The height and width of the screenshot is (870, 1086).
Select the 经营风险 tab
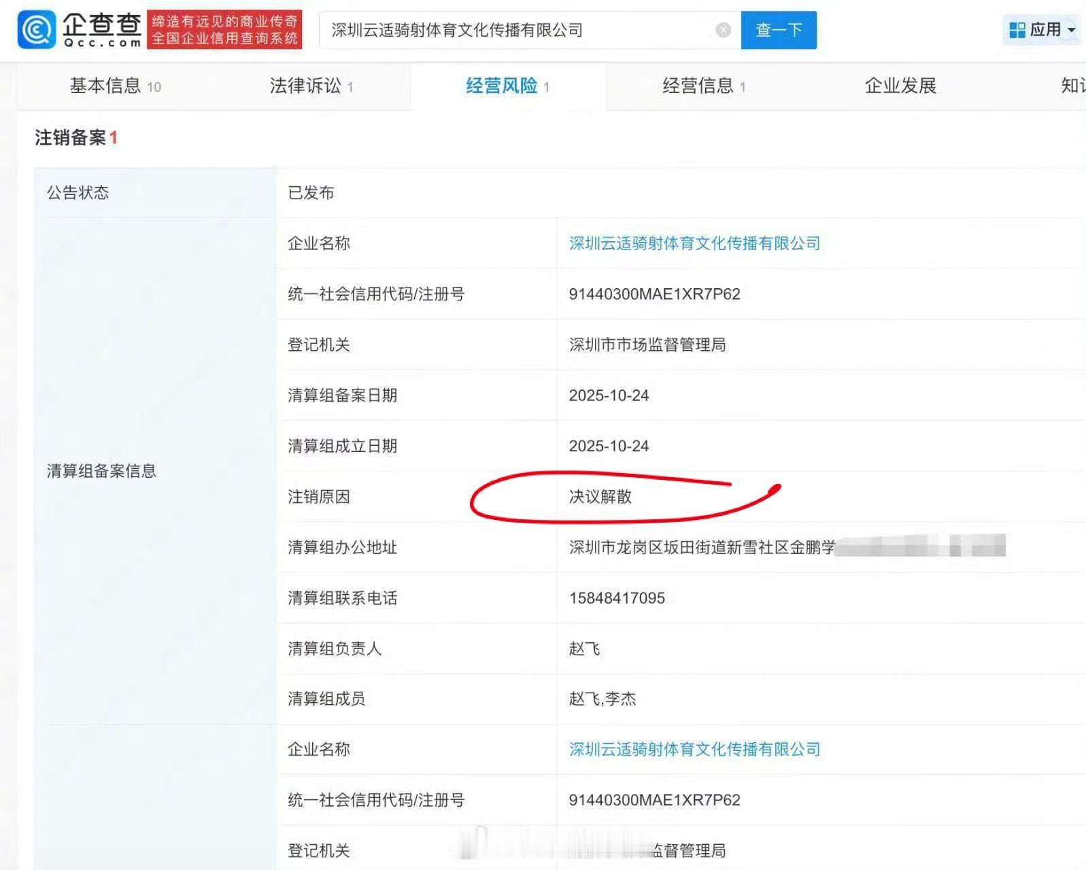[x=507, y=86]
